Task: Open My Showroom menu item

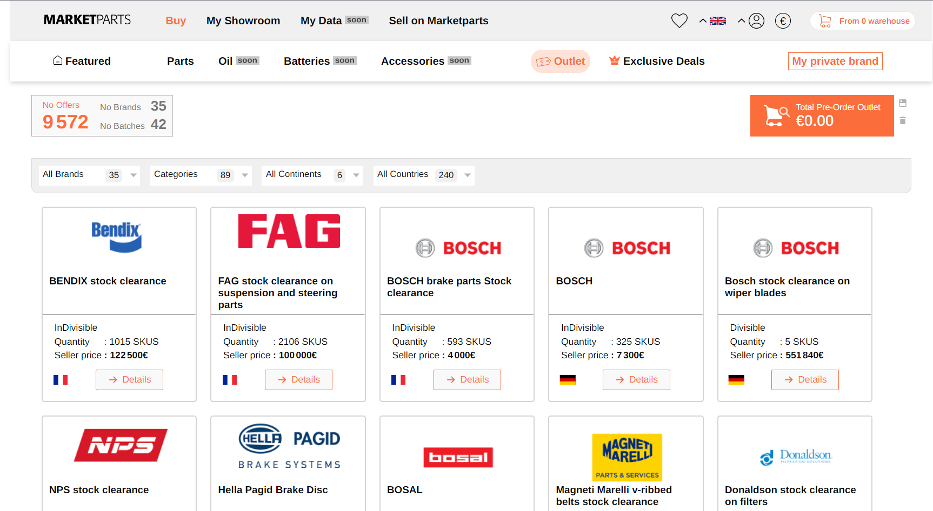Action: (243, 21)
